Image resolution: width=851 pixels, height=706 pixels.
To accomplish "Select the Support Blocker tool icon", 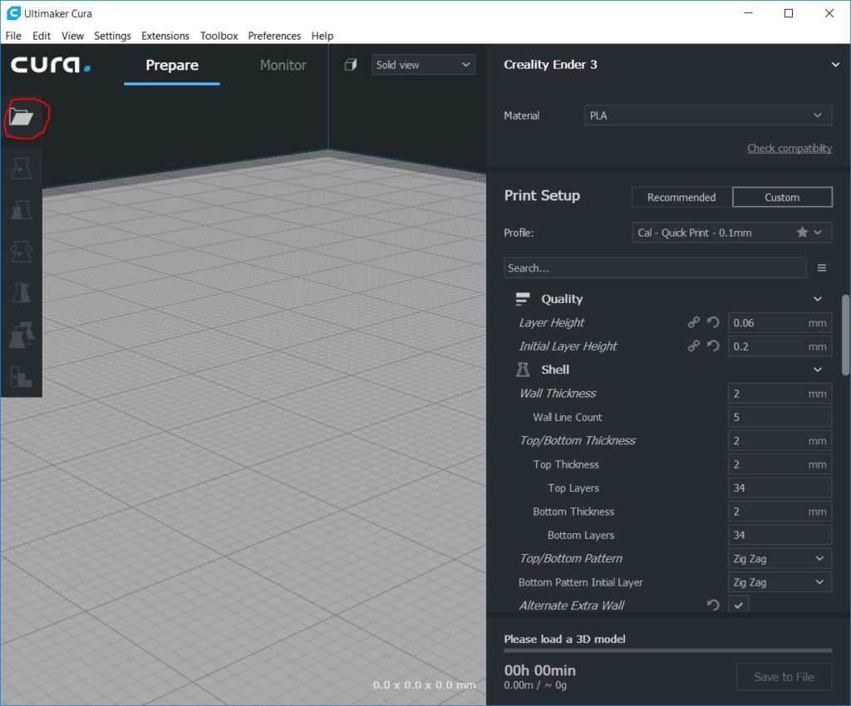I will pos(21,376).
